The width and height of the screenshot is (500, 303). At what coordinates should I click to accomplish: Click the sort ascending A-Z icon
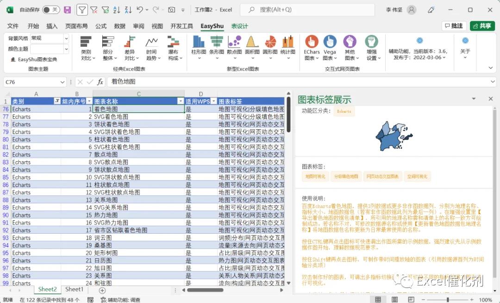point(116,10)
